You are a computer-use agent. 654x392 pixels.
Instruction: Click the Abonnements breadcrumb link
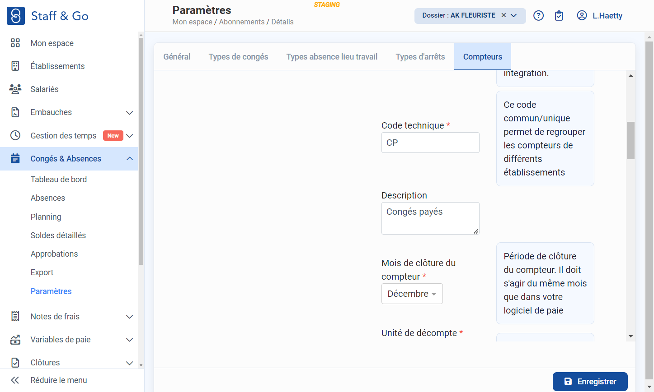[x=242, y=22]
